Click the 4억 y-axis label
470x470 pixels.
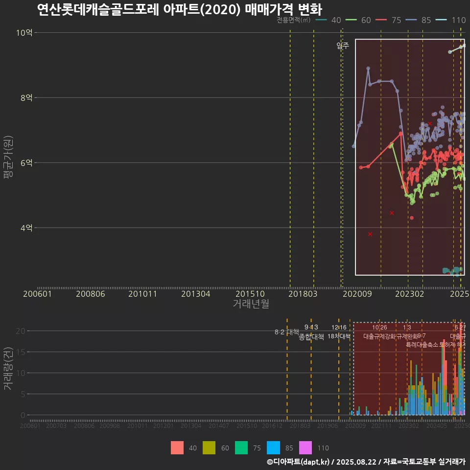pyautogui.click(x=26, y=228)
